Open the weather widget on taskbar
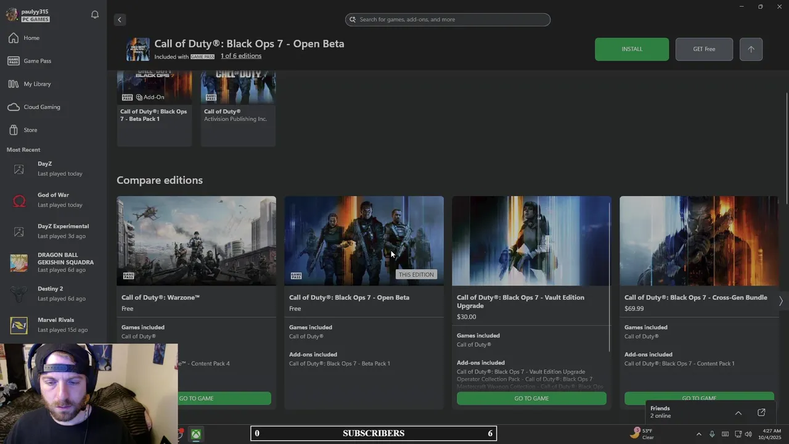 (x=642, y=434)
